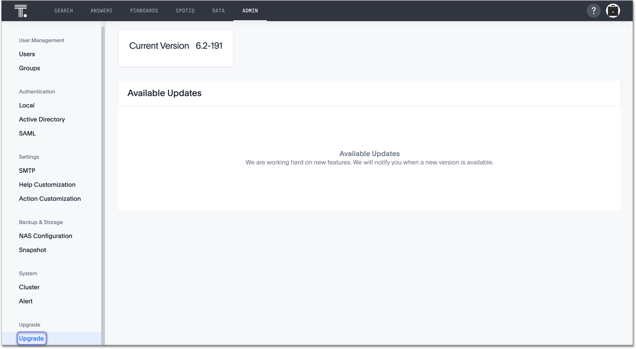Open the ThoughtSpot home logo
The image size is (636, 349).
(20, 10)
